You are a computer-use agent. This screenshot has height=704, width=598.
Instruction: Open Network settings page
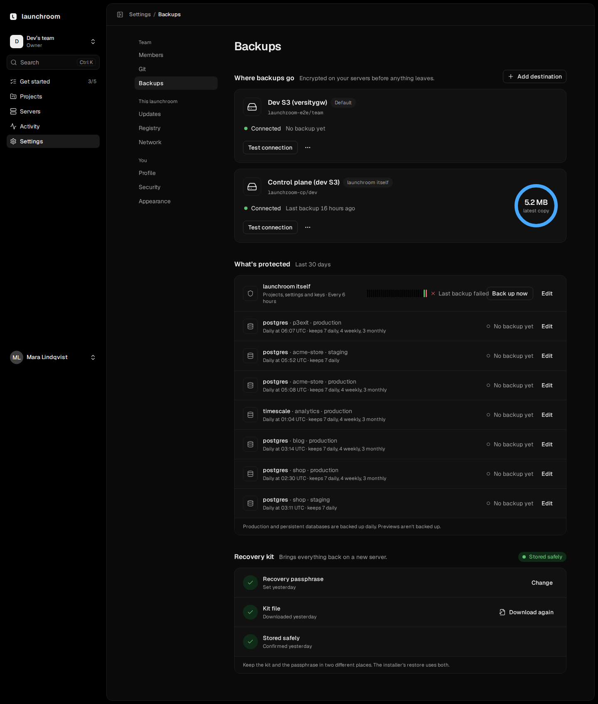tap(176, 142)
